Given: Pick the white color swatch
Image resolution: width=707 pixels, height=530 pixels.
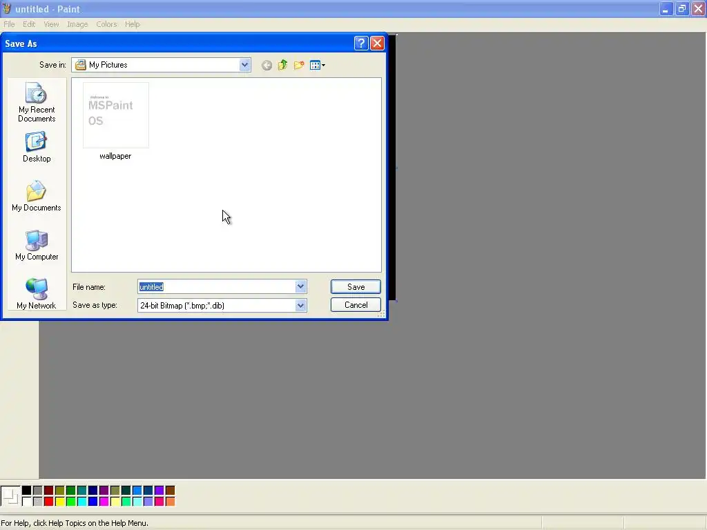Looking at the screenshot, I should (x=27, y=501).
